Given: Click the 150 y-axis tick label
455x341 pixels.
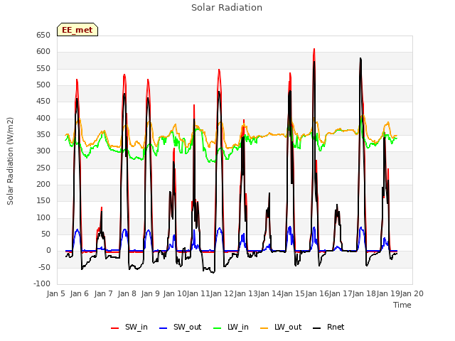Looking at the screenshot, I should click(x=43, y=200).
